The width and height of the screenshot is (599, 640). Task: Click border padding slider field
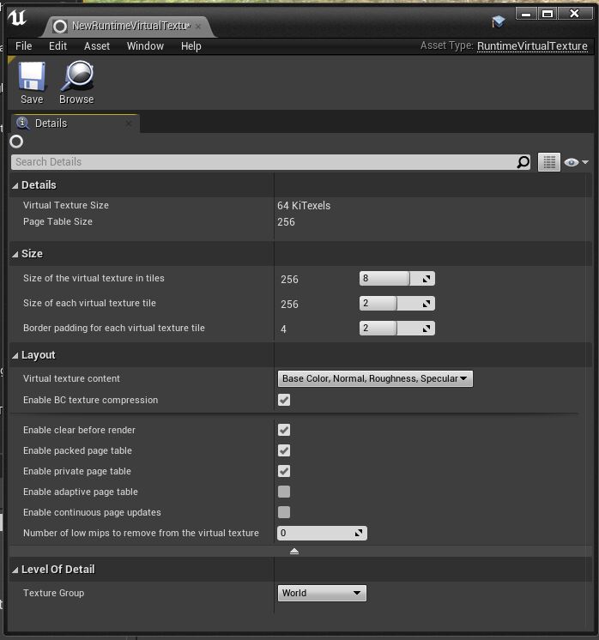click(x=396, y=329)
